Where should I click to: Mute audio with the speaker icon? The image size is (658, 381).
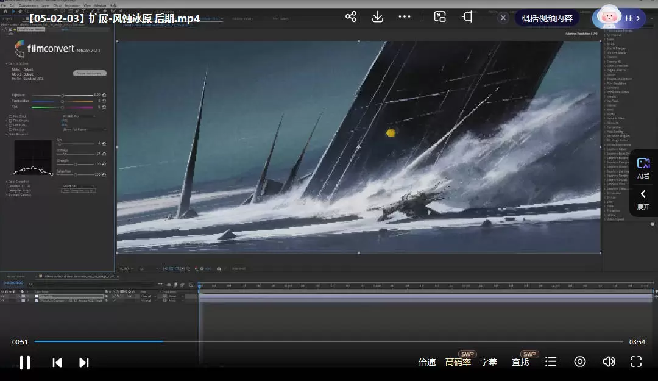609,361
